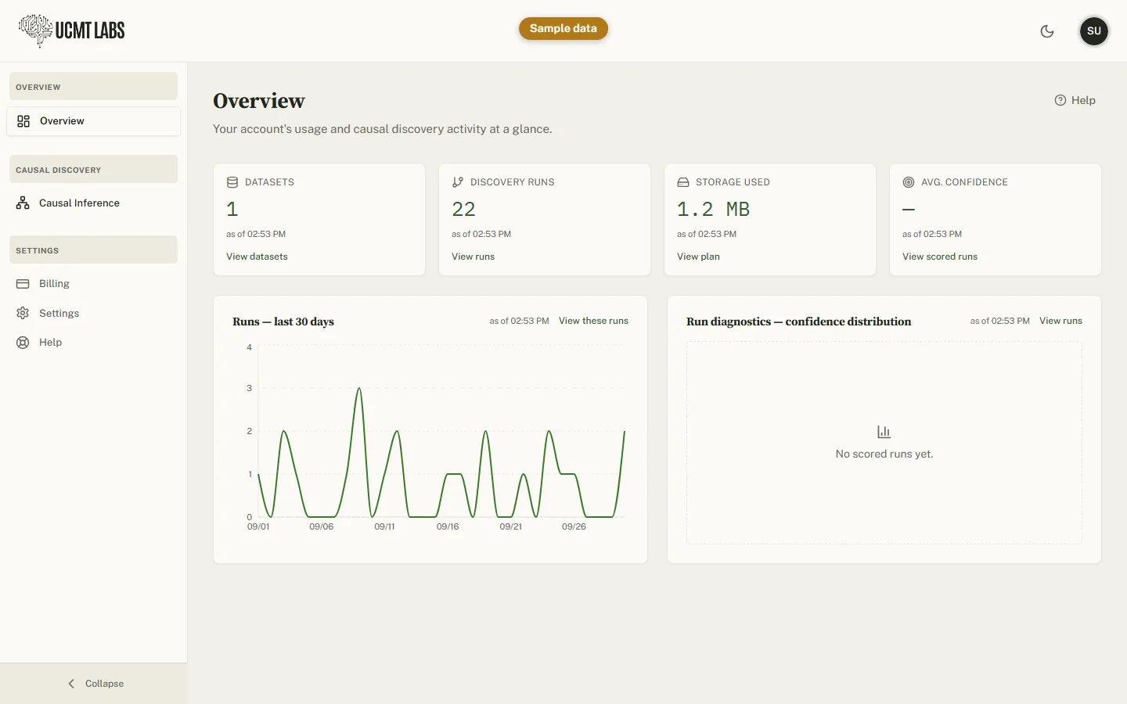Click the Sample data badge

[x=563, y=29]
